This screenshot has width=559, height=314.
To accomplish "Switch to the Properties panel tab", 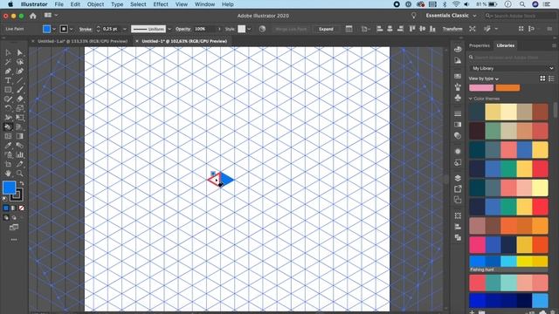I will 480,45.
